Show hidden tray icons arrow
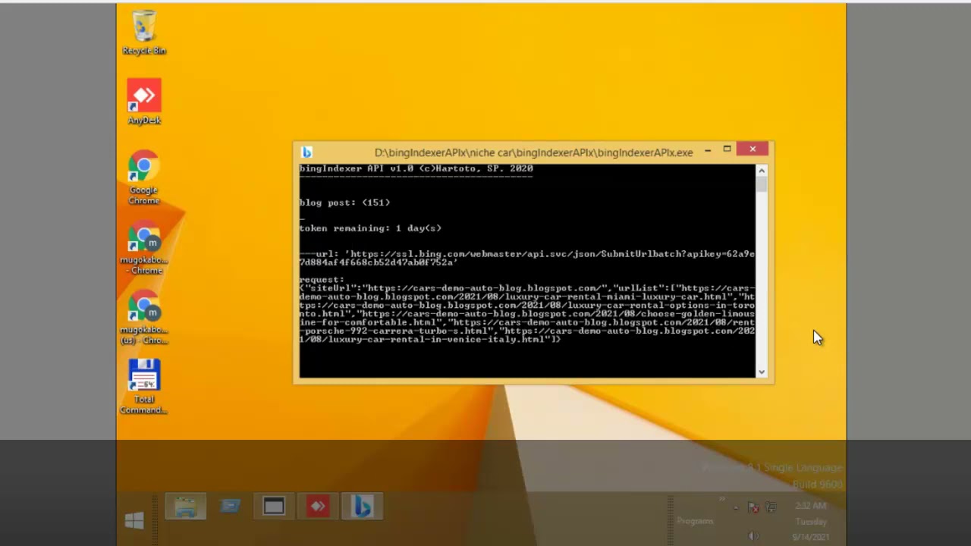This screenshot has width=971, height=546. (x=735, y=507)
